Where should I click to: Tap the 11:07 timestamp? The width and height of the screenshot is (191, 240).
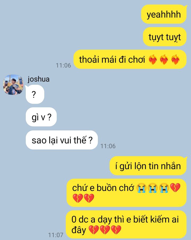click(x=56, y=235)
